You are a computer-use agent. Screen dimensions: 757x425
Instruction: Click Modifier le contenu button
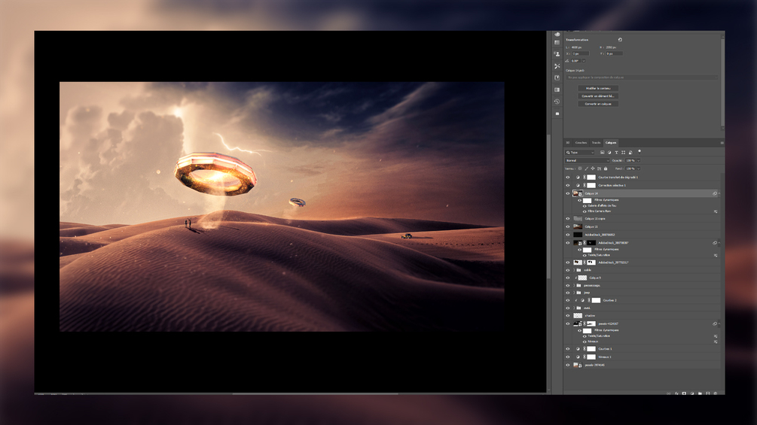pyautogui.click(x=598, y=89)
